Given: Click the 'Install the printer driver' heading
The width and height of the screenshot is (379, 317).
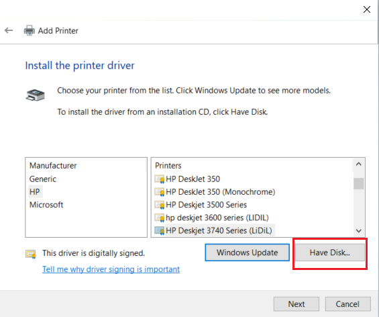Looking at the screenshot, I should tap(80, 66).
